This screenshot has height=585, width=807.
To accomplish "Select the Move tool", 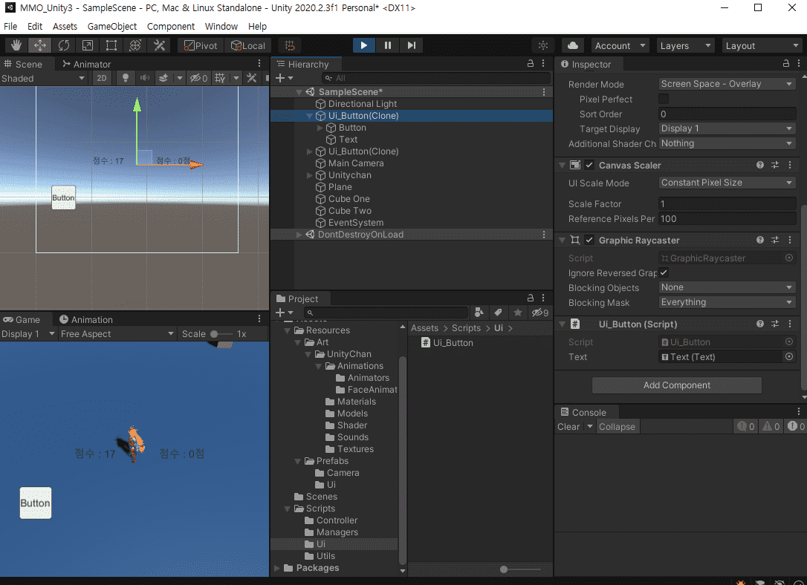I will coord(39,45).
